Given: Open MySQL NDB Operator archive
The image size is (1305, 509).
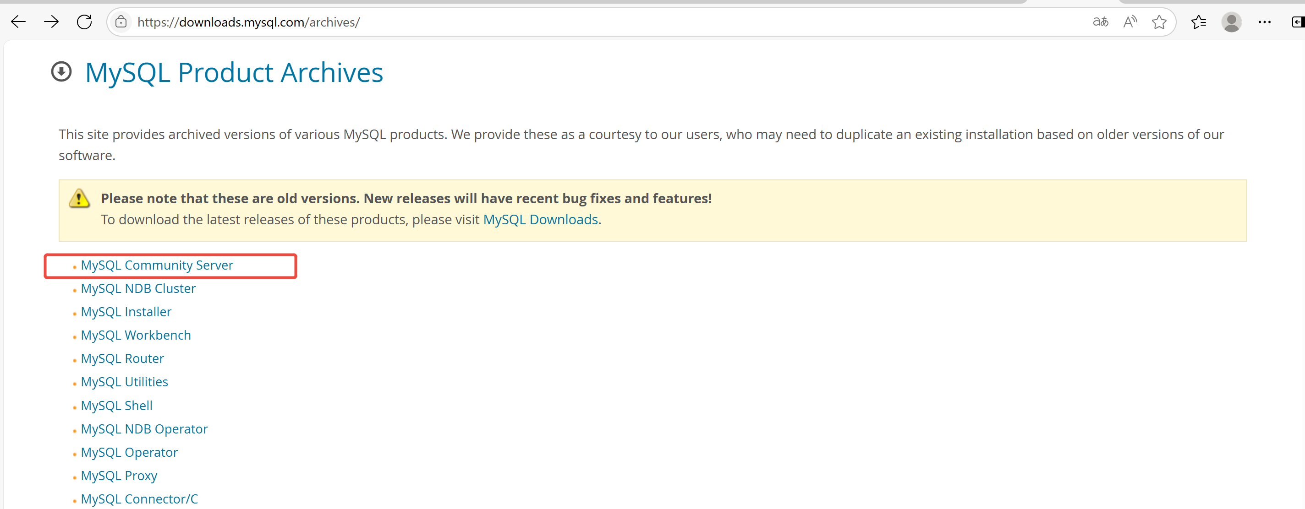Looking at the screenshot, I should 144,428.
